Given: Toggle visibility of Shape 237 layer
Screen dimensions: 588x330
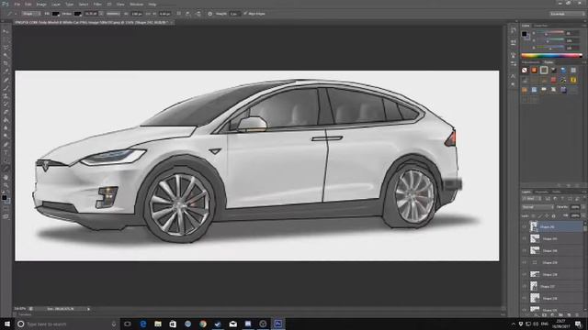Looking at the screenshot, I should (x=525, y=287).
